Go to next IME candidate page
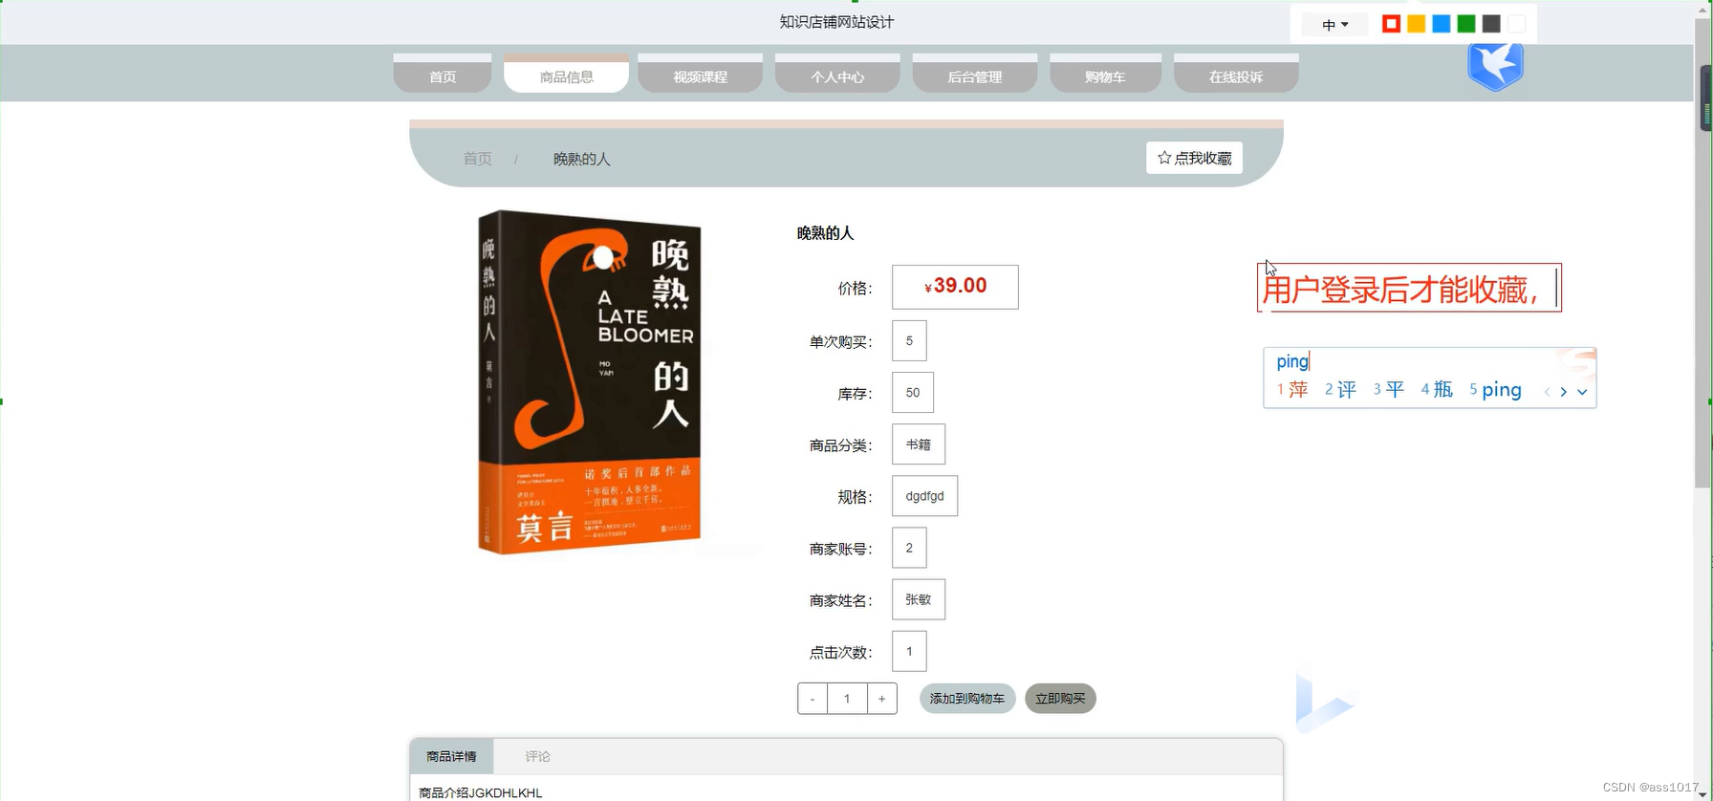The width and height of the screenshot is (1713, 801). pyautogui.click(x=1564, y=392)
